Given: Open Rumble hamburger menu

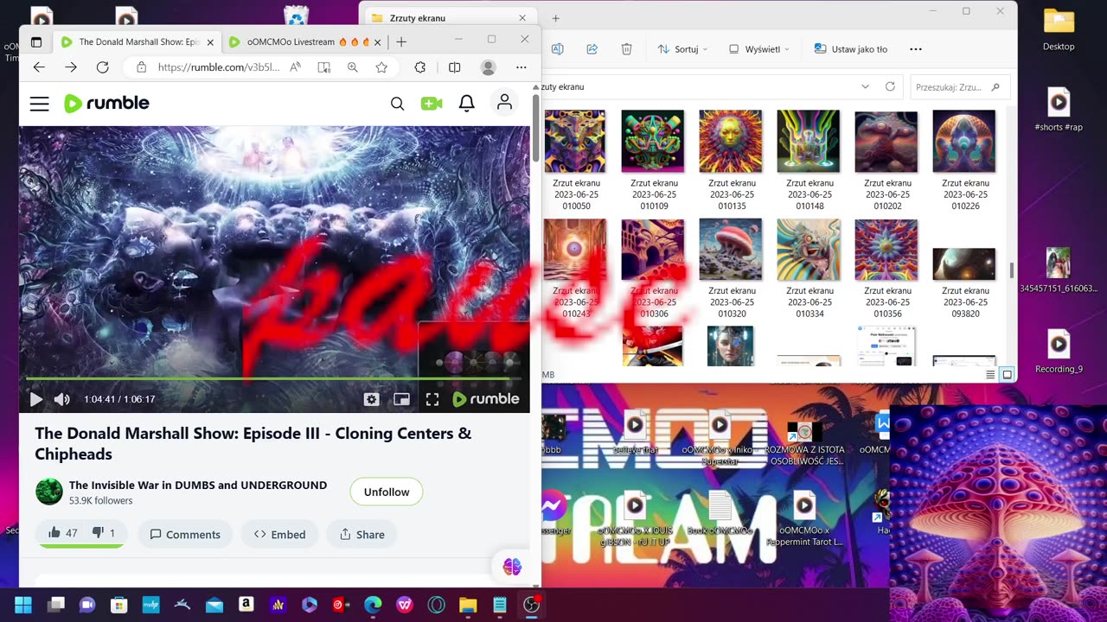Looking at the screenshot, I should tap(39, 104).
